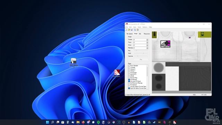Enable the Normal Map flag

click(129, 78)
